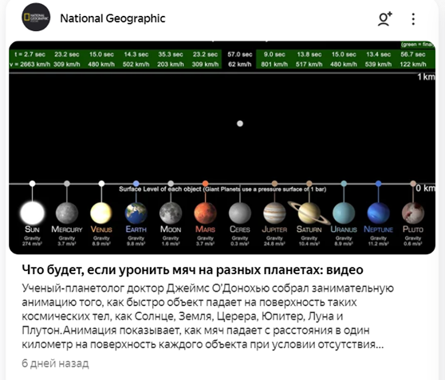Click the article description paragraph text
This screenshot has width=445, height=380.
coord(207,316)
